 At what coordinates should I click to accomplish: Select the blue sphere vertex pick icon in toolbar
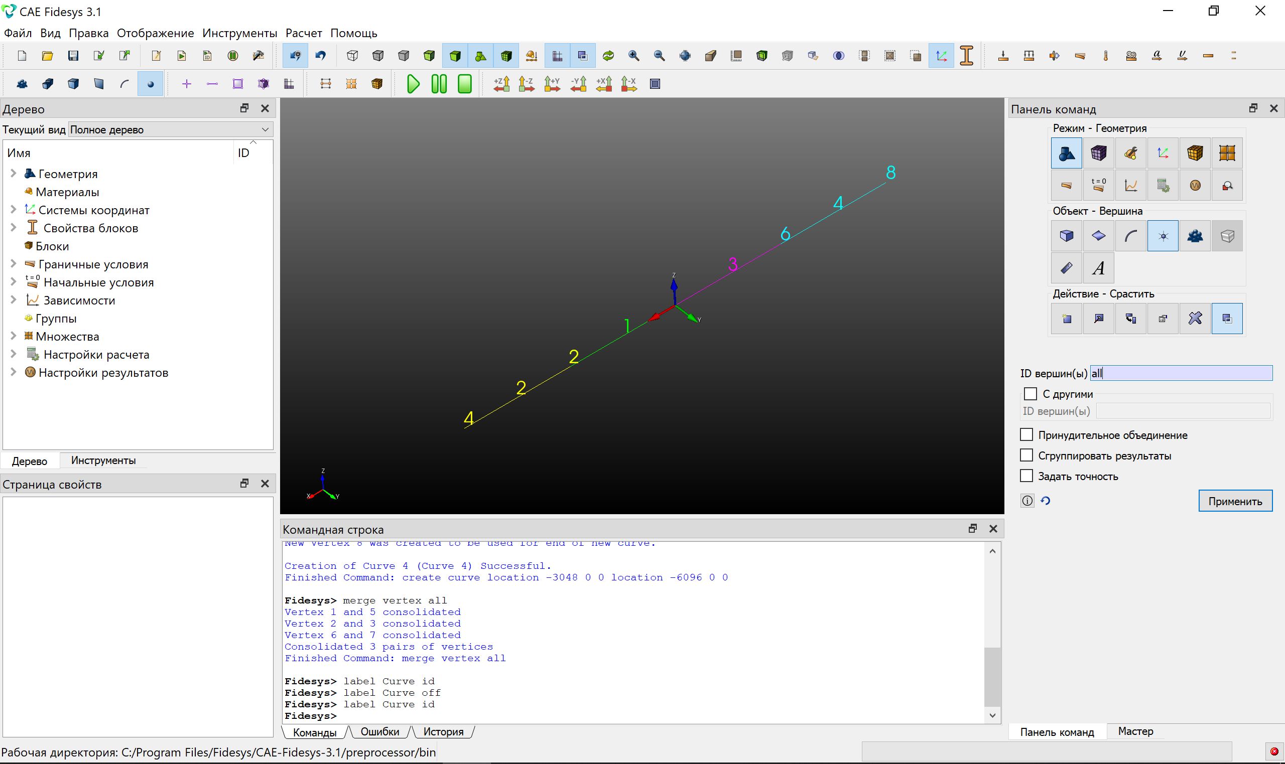pos(151,84)
